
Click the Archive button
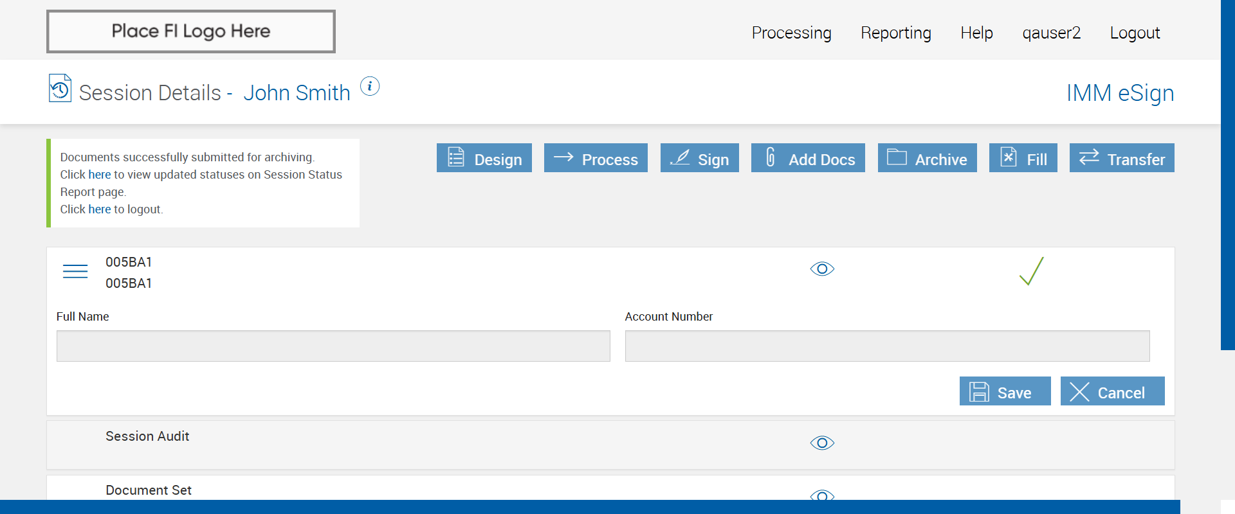tap(928, 158)
